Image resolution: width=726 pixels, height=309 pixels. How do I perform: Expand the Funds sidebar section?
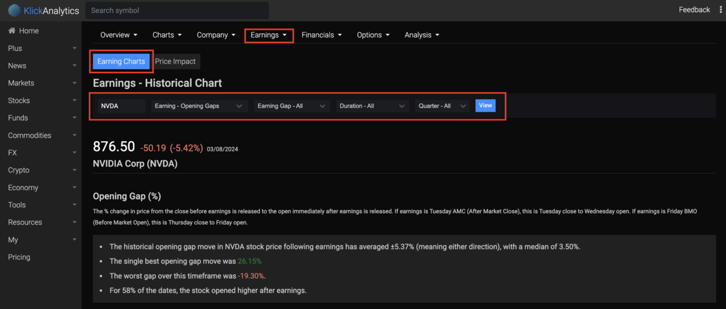click(42, 118)
